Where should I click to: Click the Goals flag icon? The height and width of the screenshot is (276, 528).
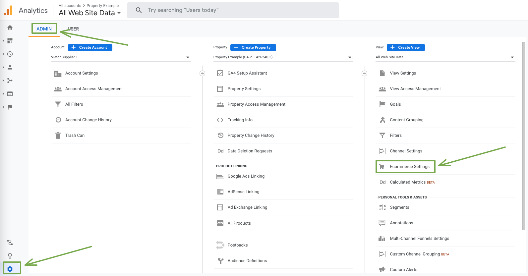(x=382, y=104)
